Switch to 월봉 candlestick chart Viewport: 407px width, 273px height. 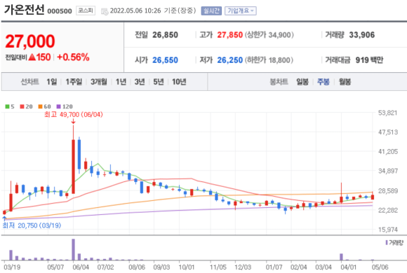345,82
